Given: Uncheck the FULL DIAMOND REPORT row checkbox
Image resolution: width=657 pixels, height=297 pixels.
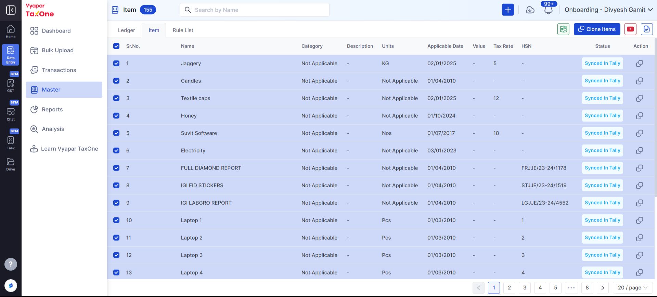Looking at the screenshot, I should tap(116, 168).
